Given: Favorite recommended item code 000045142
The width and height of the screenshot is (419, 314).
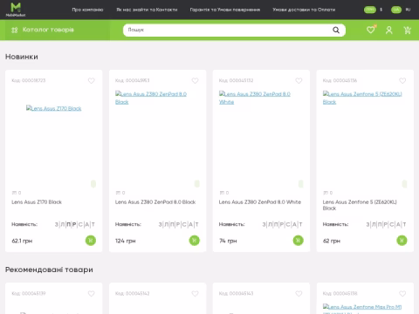Looking at the screenshot, I should point(195,294).
